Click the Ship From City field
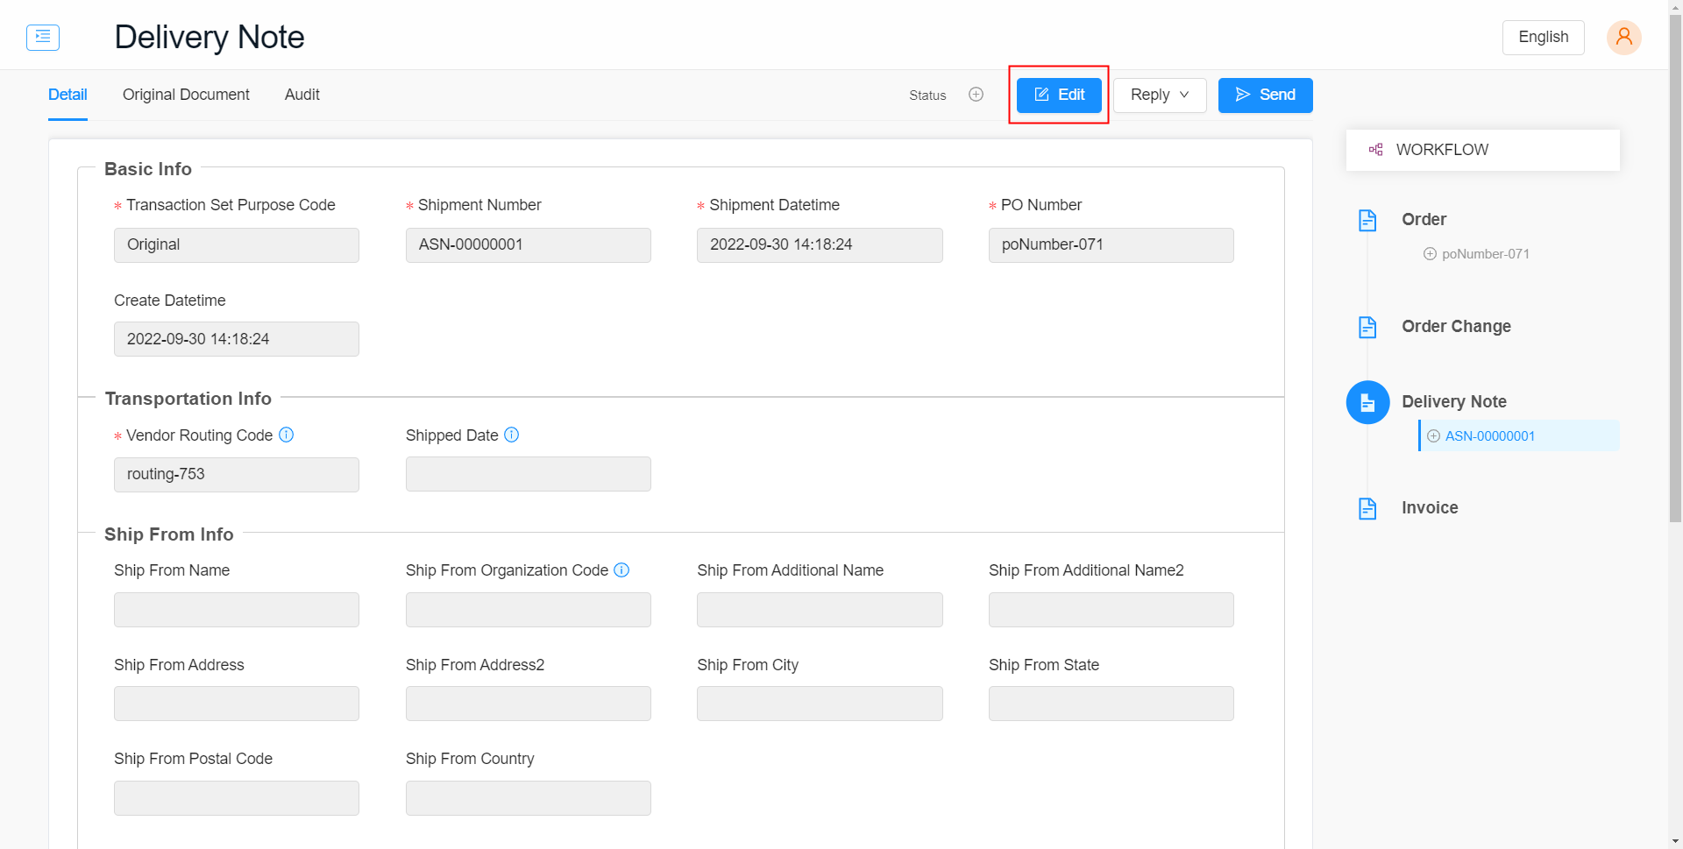 tap(820, 704)
